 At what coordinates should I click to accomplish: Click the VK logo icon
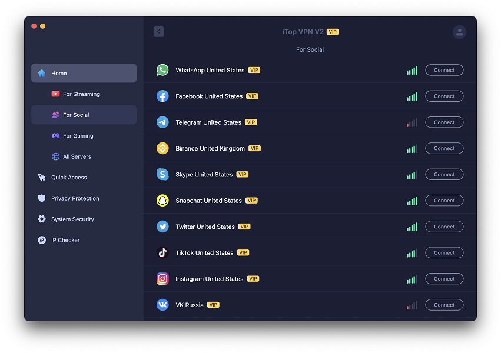pos(162,305)
